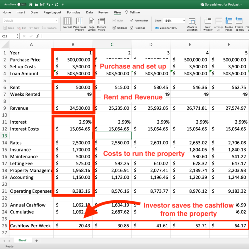Click the Select All corner triangle
Screen dimensions: 249x249
tap(5, 45)
